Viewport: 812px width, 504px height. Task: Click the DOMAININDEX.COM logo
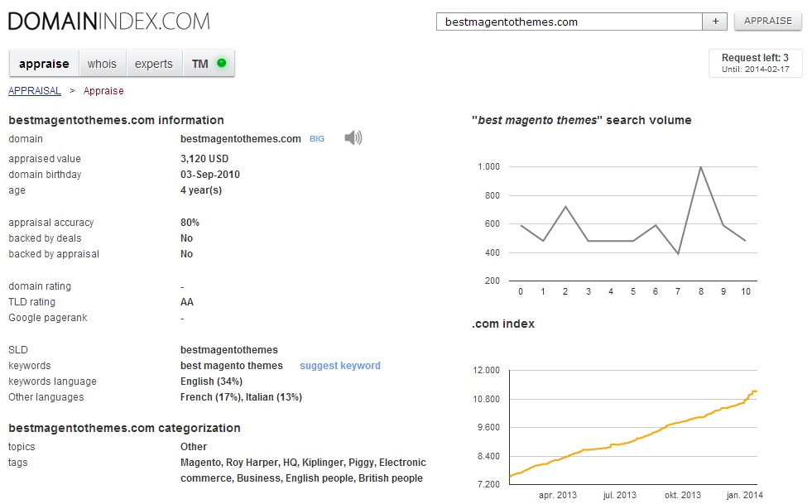[109, 22]
